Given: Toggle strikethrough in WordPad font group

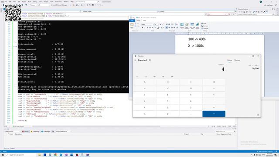Looking at the screenshot, I should pos(150,27).
